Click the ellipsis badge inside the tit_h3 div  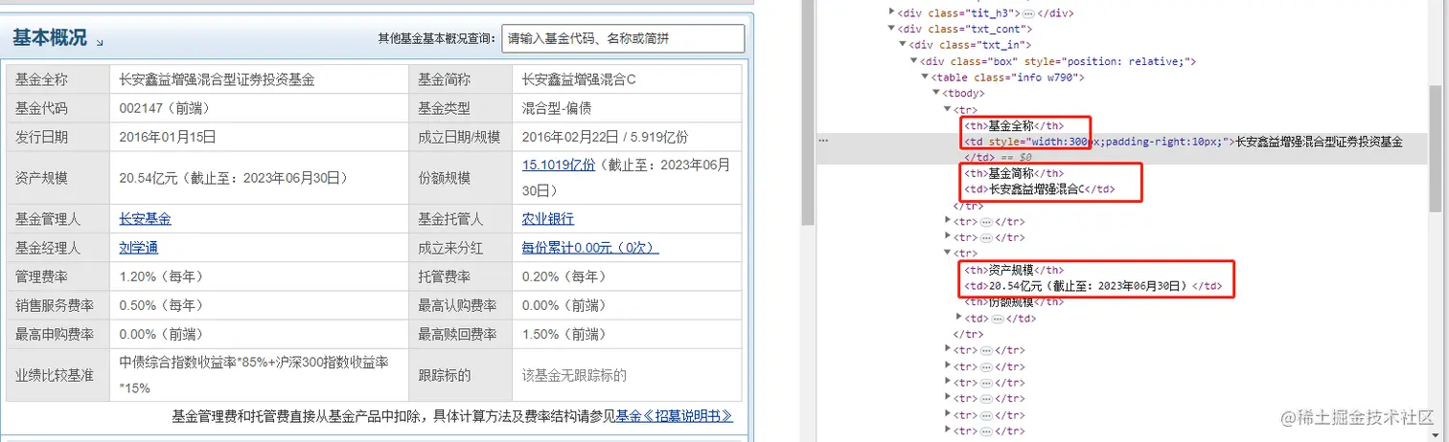pos(1027,13)
